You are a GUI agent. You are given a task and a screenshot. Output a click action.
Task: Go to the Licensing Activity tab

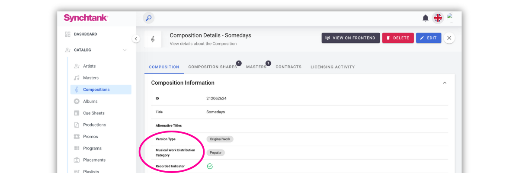[x=332, y=67]
